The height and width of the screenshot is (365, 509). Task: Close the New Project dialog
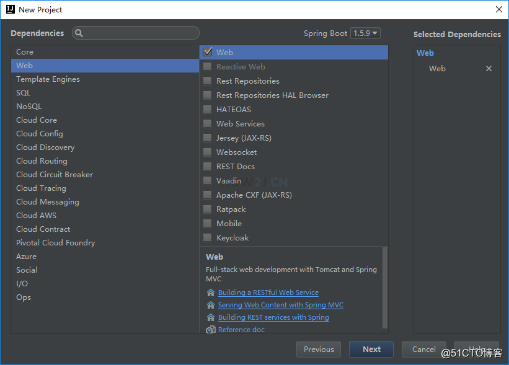point(499,9)
